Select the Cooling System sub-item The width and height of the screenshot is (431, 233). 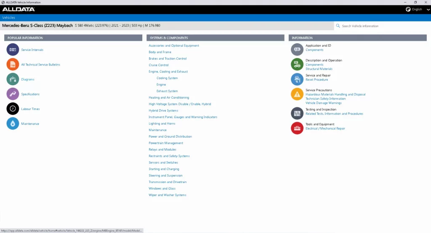tap(167, 78)
